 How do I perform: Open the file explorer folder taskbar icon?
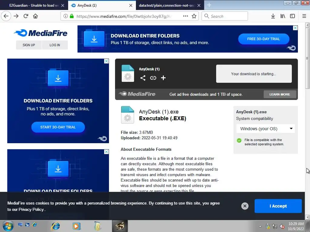click(97, 226)
